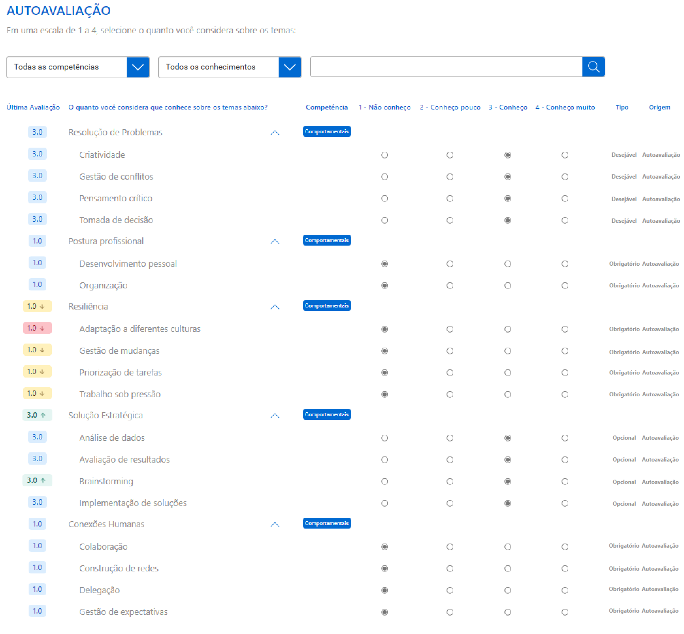Click the Comportamentais tag on Resolução de Problemas
684x634 pixels.
(x=326, y=131)
